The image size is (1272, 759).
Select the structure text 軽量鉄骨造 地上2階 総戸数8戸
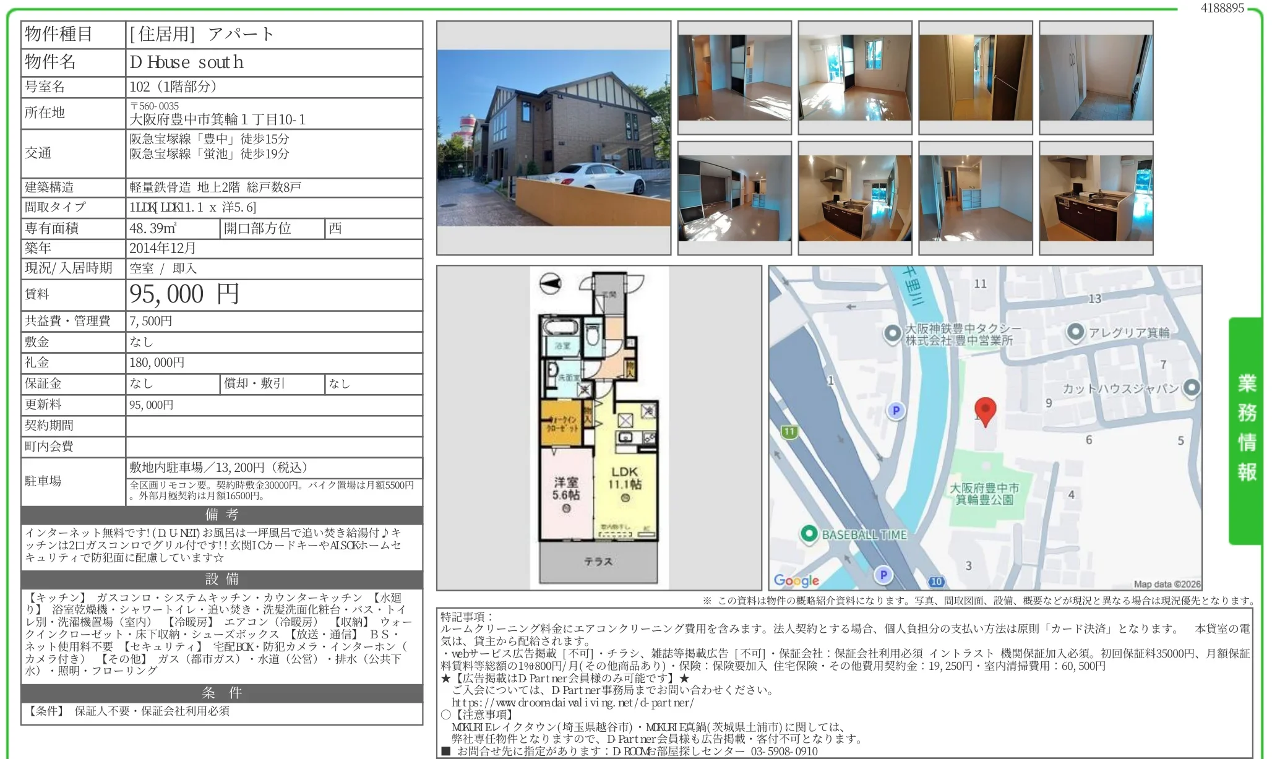[215, 187]
